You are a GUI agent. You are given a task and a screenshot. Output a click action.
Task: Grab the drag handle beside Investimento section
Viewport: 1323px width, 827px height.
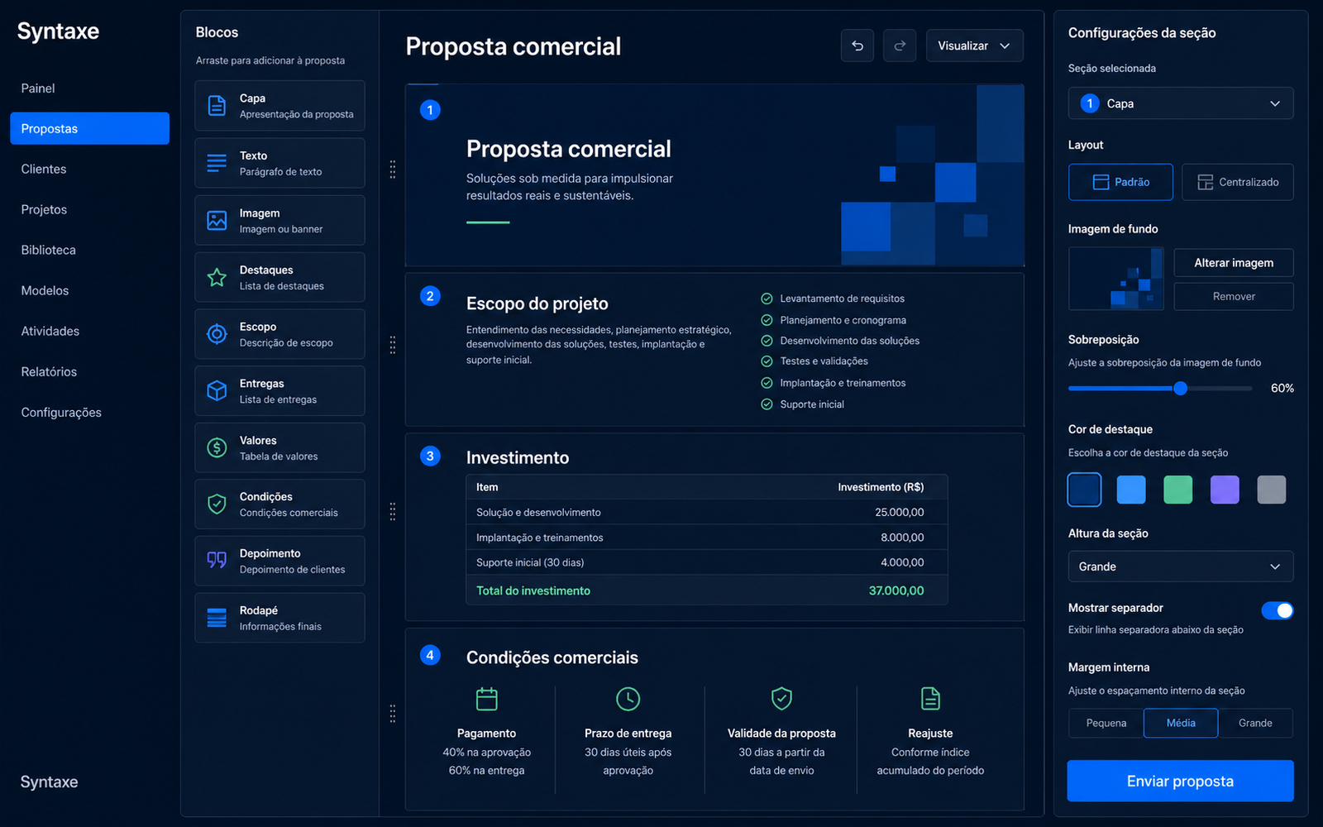point(393,511)
